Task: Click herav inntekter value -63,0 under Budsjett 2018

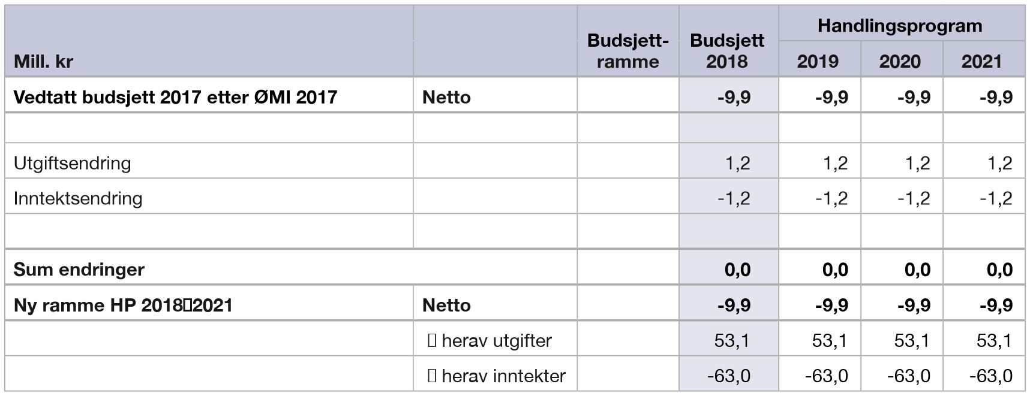Action: tap(729, 376)
